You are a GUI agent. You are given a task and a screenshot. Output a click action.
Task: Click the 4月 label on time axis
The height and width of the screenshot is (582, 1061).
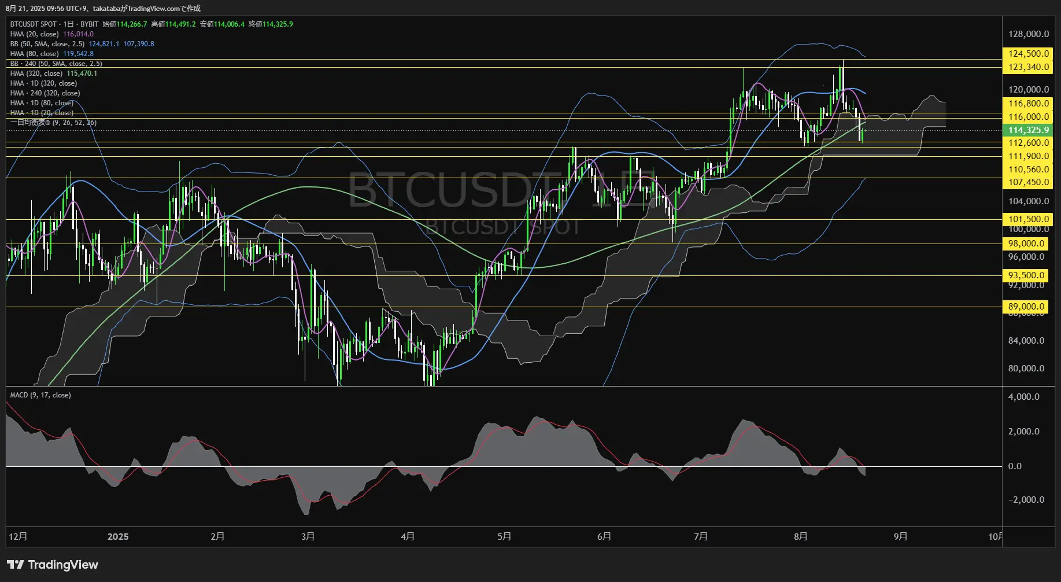click(408, 537)
